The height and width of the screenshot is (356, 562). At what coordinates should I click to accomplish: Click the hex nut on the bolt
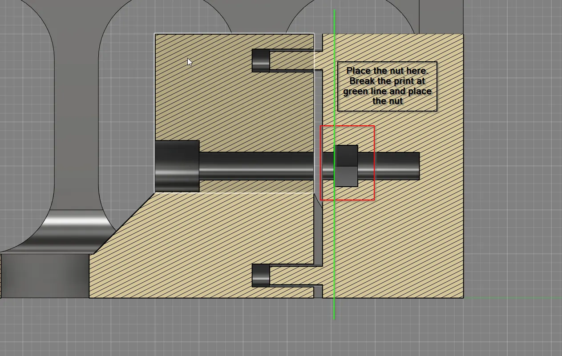click(346, 166)
